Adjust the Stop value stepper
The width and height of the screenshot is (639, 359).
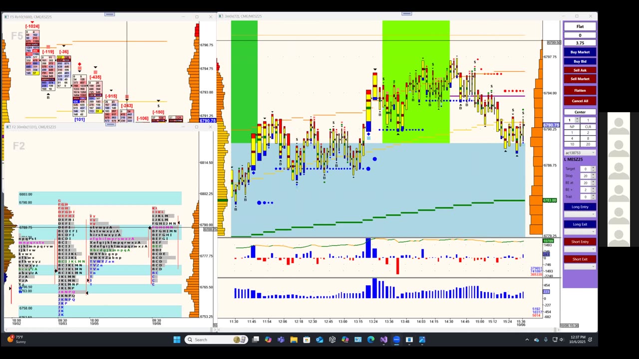[593, 176]
